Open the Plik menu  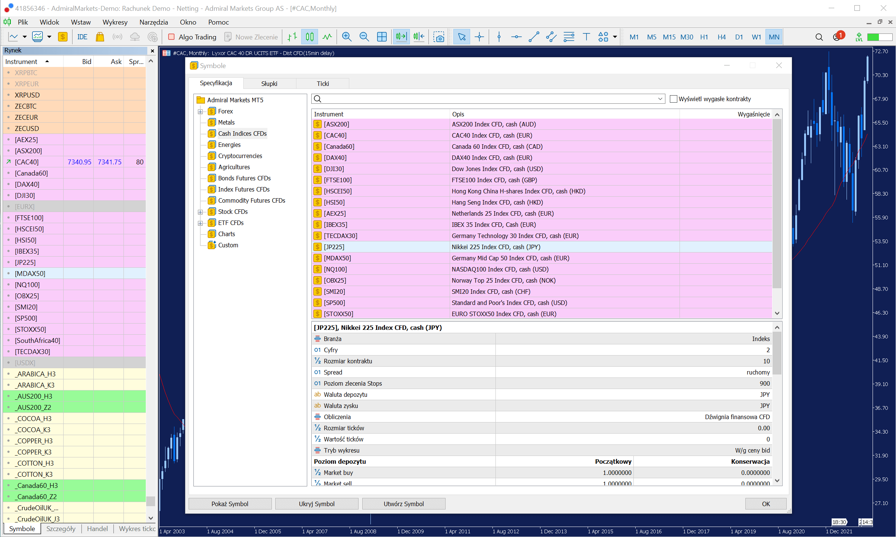(23, 22)
